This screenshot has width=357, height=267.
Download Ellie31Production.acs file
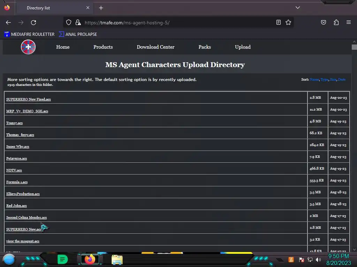23,194
